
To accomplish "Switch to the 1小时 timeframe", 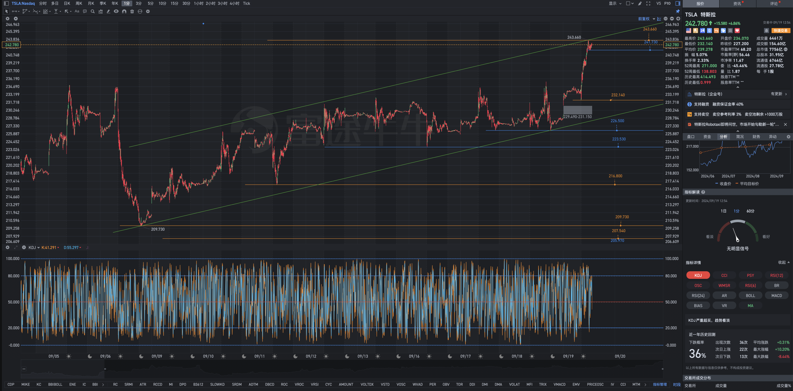I will coord(198,3).
